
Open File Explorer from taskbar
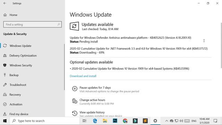coord(105,121)
